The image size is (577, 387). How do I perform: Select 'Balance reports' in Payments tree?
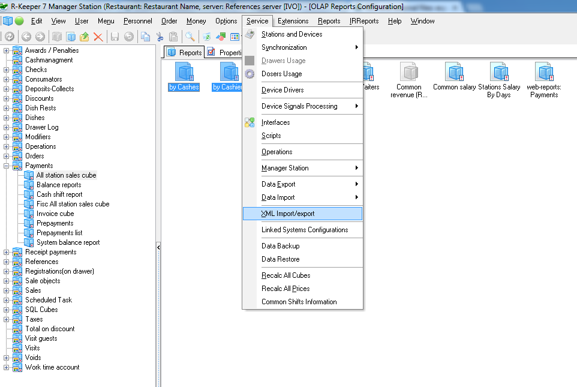(59, 185)
